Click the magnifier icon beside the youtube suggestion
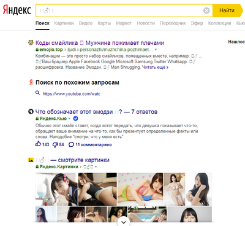The width and height of the screenshot is (245, 226). [37, 93]
